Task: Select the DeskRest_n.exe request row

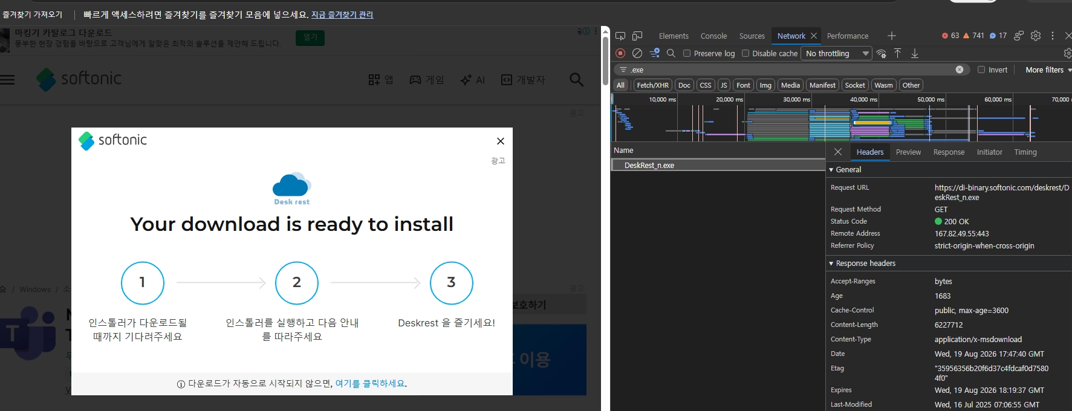Action: pos(718,165)
